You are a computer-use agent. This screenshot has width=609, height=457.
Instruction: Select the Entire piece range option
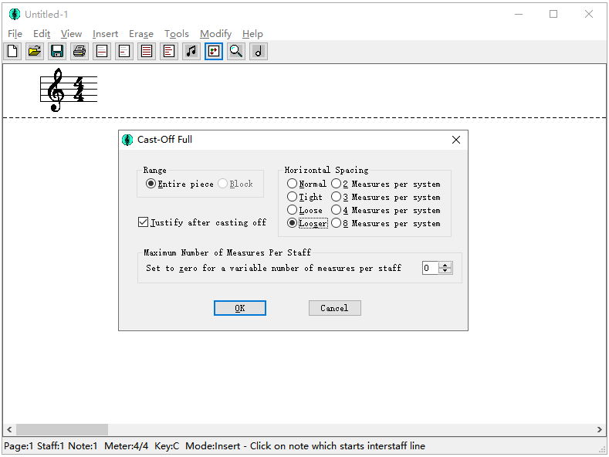coord(180,184)
